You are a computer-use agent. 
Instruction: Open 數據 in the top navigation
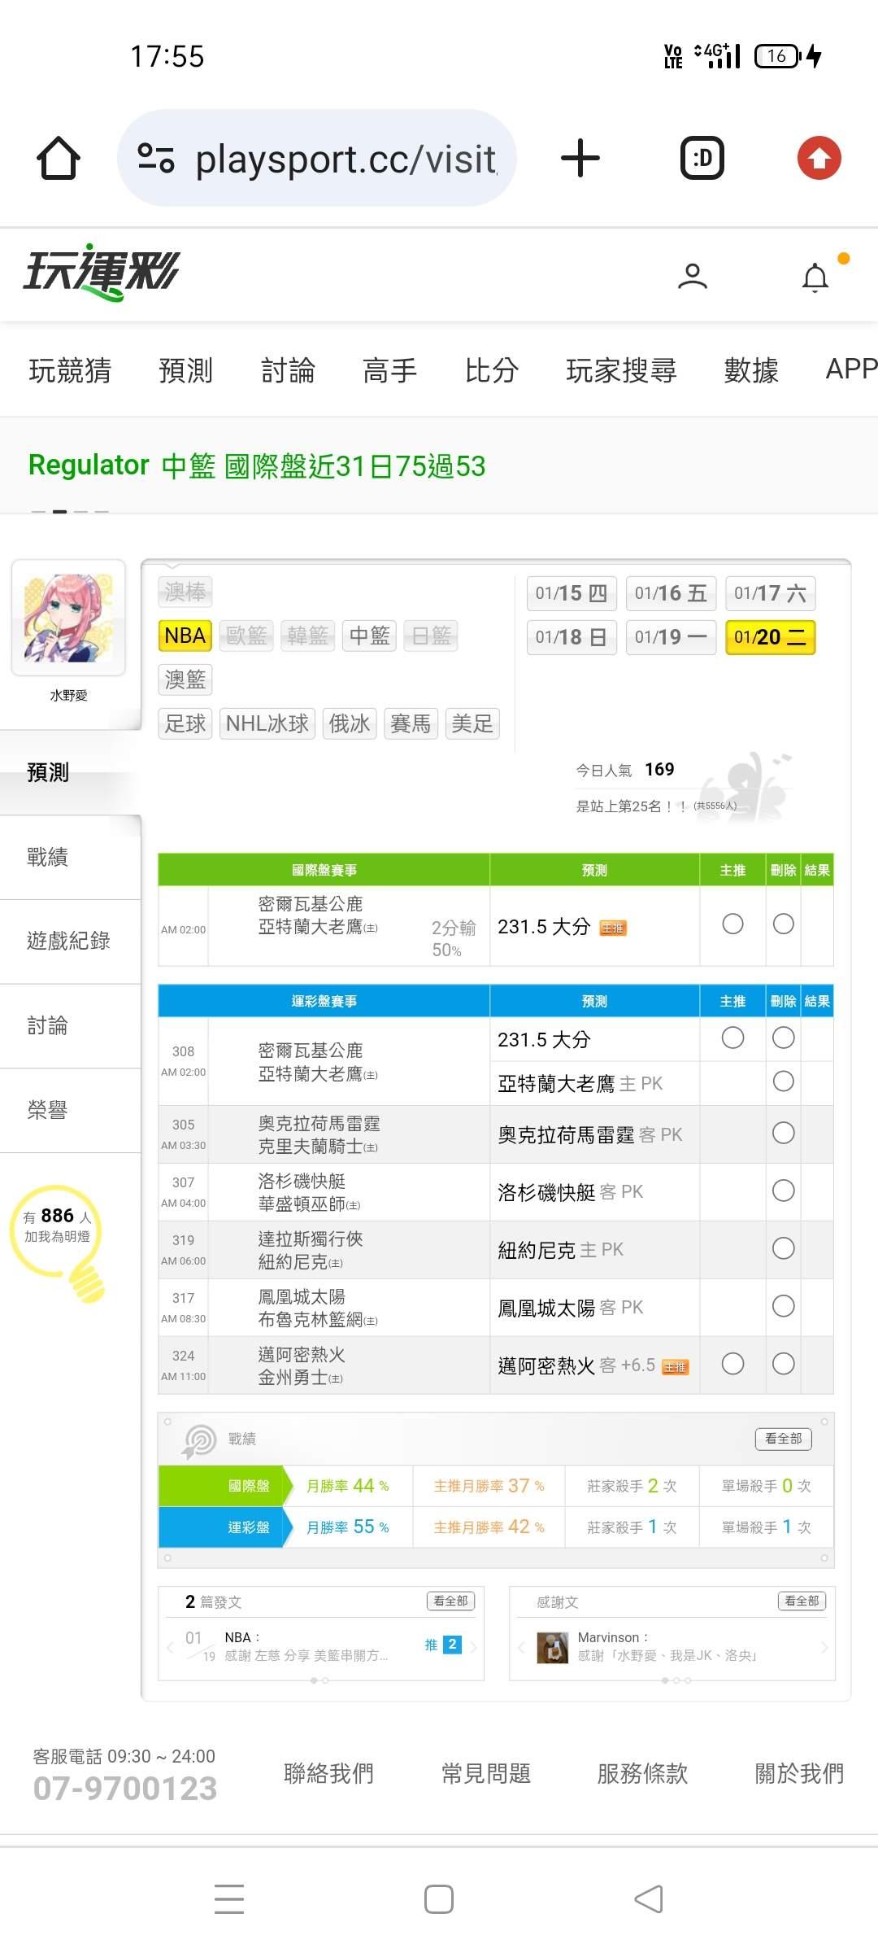click(x=751, y=370)
